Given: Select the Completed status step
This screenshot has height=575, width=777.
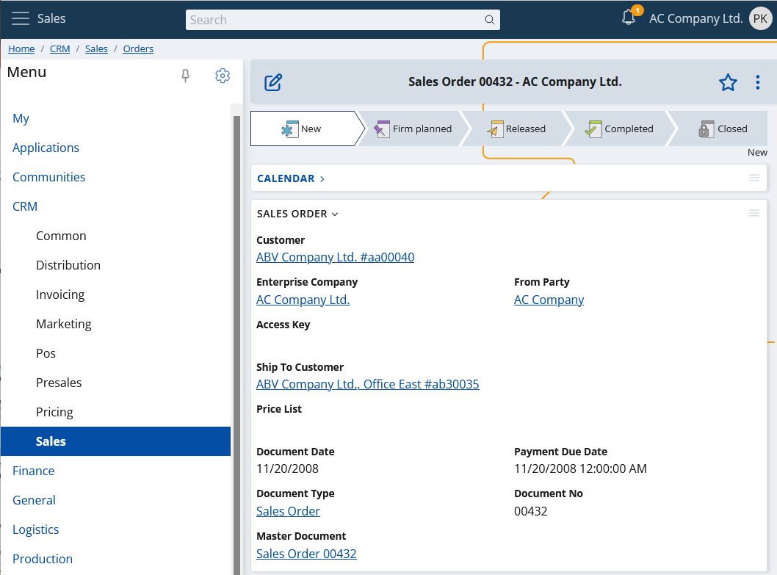Looking at the screenshot, I should pos(619,129).
